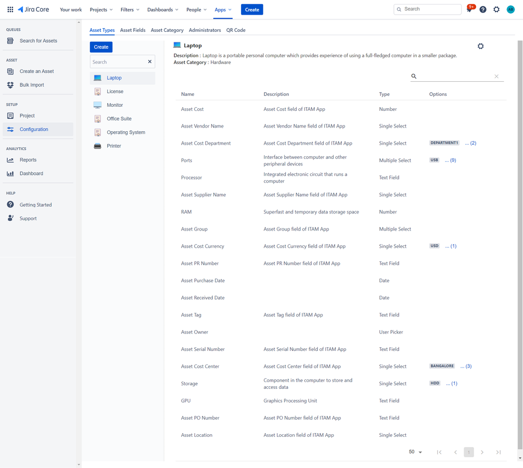This screenshot has height=468, width=523.
Task: Click the Asset Serial Number field name
Action: pyautogui.click(x=203, y=349)
